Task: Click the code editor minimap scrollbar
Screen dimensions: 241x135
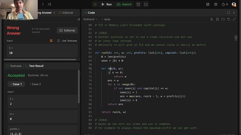Action: [x=236, y=38]
